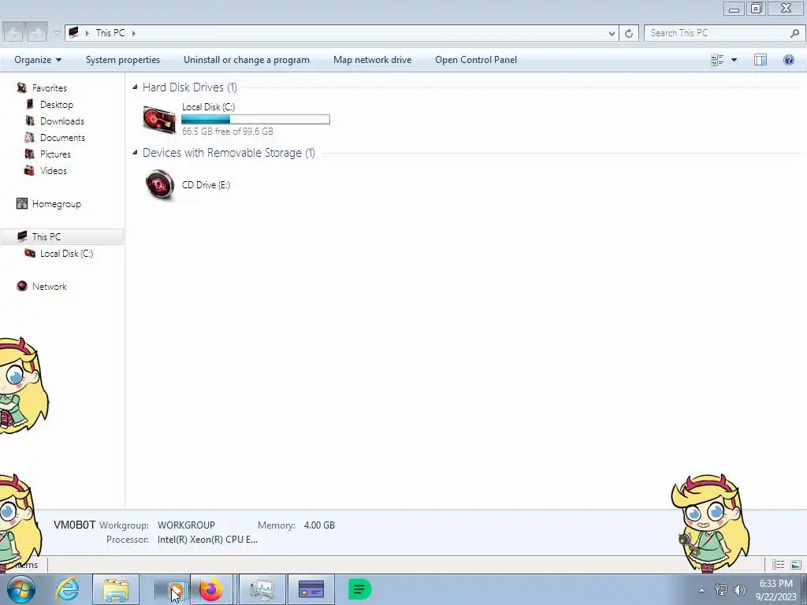
Task: Select Homegroup in sidebar
Action: (x=56, y=204)
